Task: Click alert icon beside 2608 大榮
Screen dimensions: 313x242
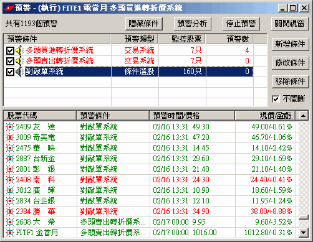Action: click(x=10, y=222)
